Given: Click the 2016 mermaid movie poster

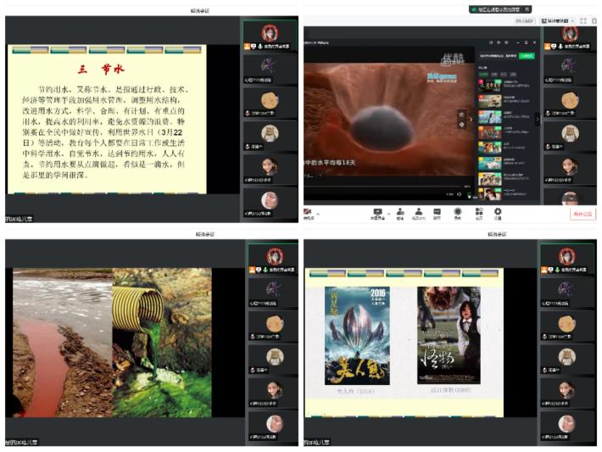Looking at the screenshot, I should [x=358, y=335].
